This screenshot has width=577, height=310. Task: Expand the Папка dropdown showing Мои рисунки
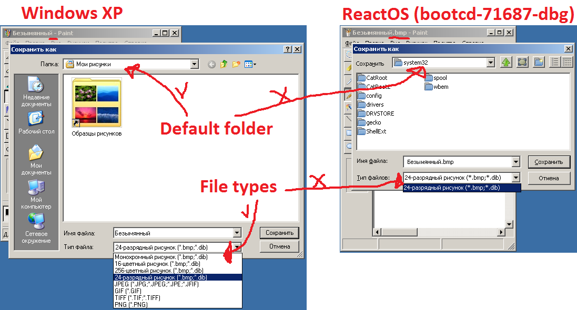coord(194,65)
